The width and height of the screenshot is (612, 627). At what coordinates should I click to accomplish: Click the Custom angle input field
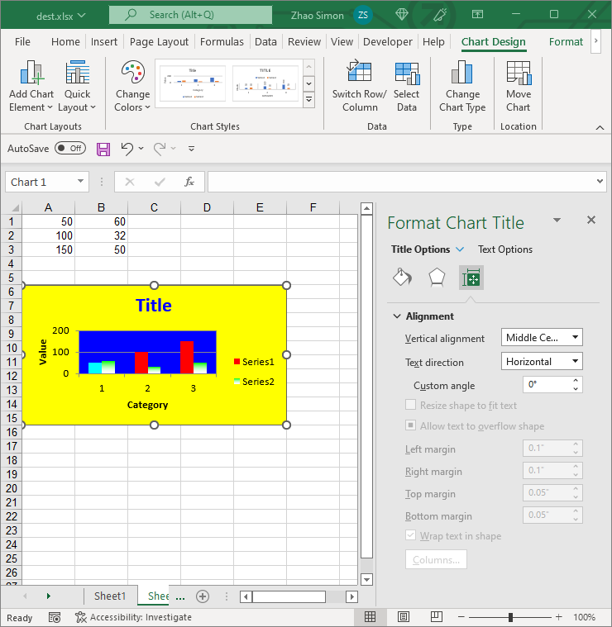(x=546, y=385)
